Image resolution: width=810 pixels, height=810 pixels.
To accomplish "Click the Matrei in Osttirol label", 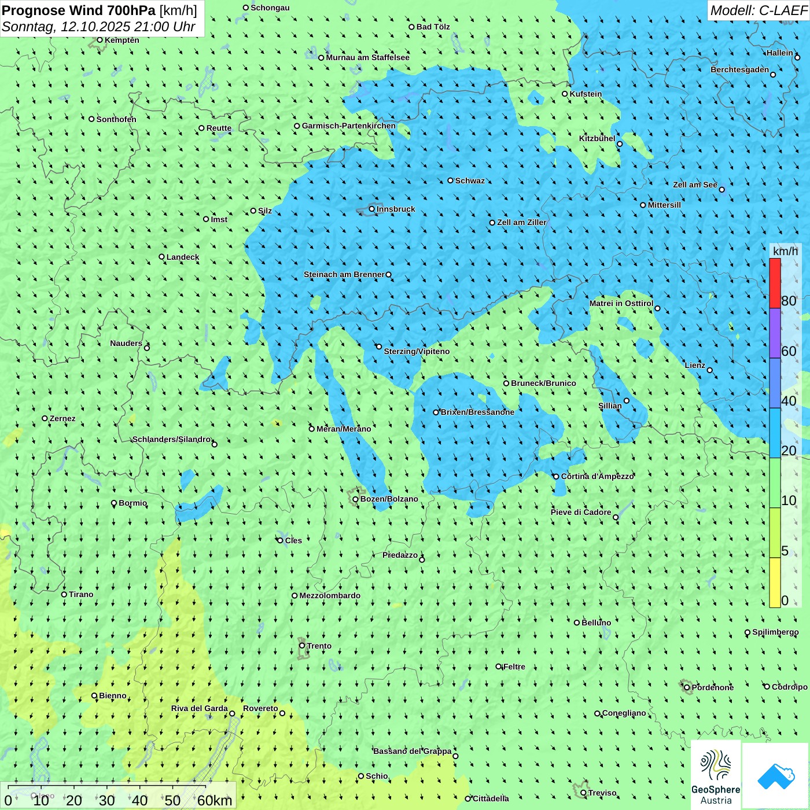I will coord(621,303).
